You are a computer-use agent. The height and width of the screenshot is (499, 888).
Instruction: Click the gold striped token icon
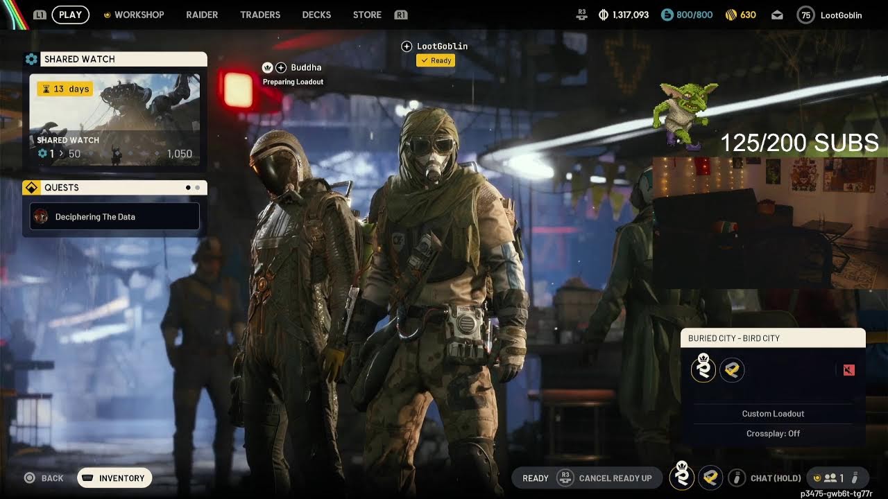point(731,15)
